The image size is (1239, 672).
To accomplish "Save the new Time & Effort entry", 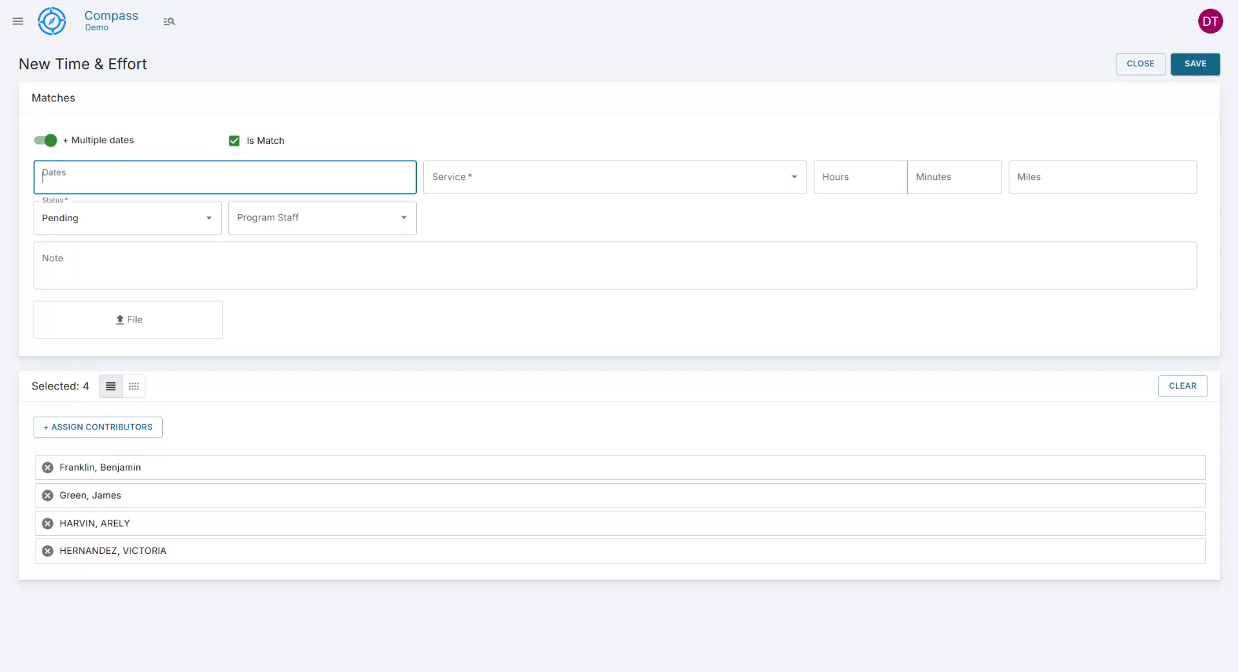I will point(1195,64).
